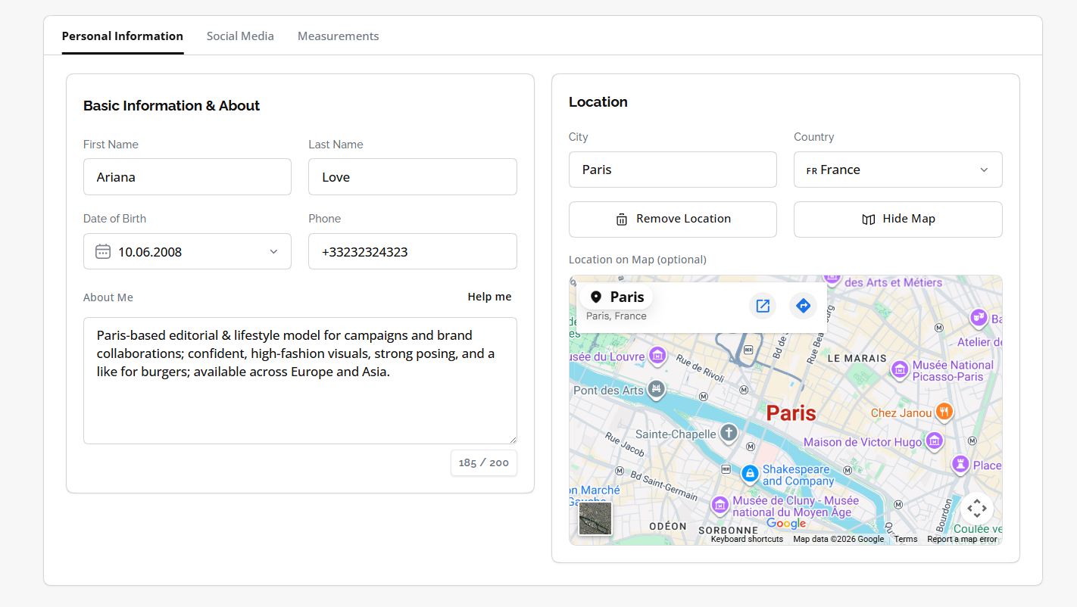Click the City field containing Paris
Viewport: 1077px width, 607px height.
(x=673, y=170)
